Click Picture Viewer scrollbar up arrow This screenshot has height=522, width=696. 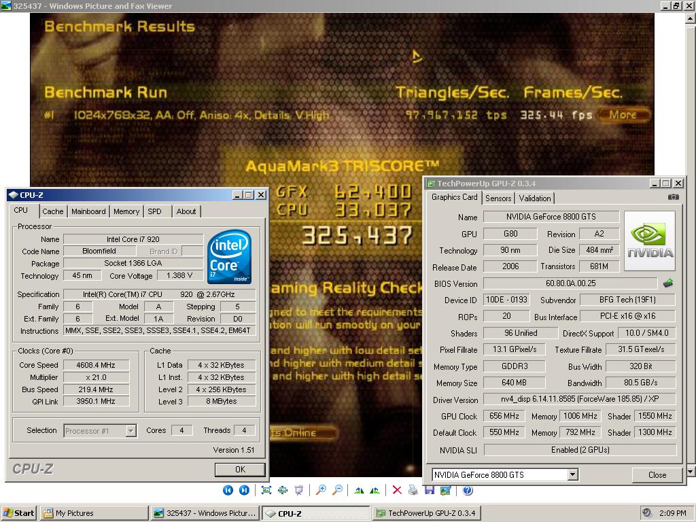click(691, 18)
